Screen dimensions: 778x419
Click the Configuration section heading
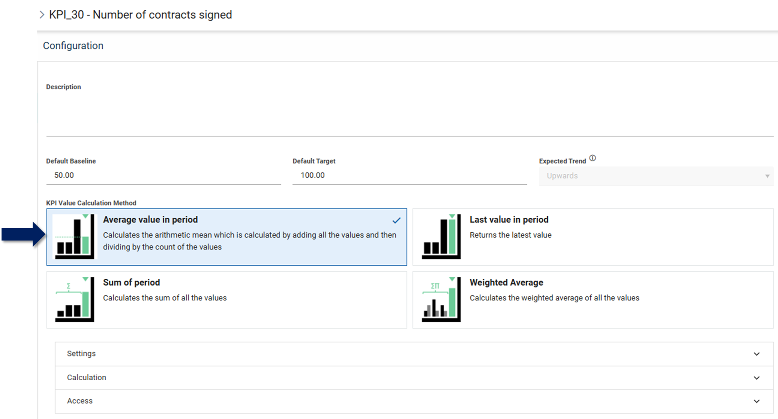pos(73,46)
